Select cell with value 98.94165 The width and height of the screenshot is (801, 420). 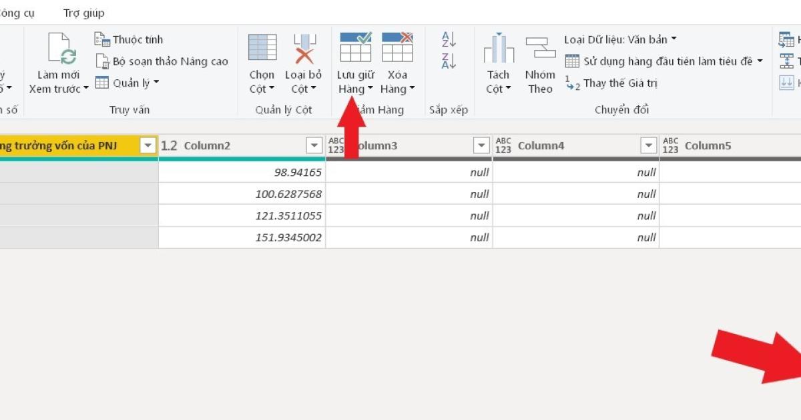pyautogui.click(x=242, y=172)
